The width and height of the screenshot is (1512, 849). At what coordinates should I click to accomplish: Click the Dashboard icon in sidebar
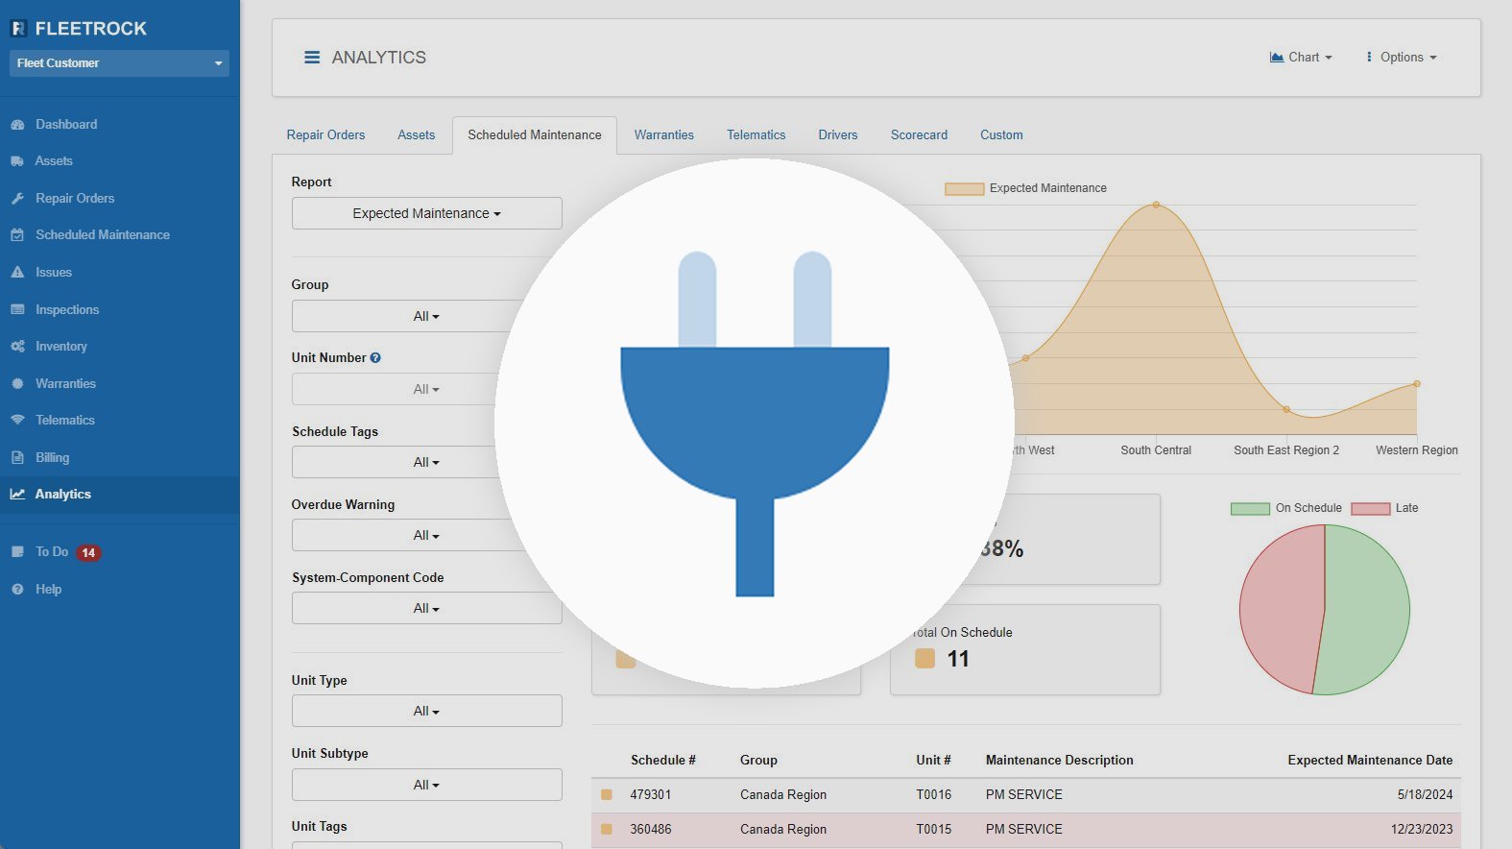(x=17, y=125)
